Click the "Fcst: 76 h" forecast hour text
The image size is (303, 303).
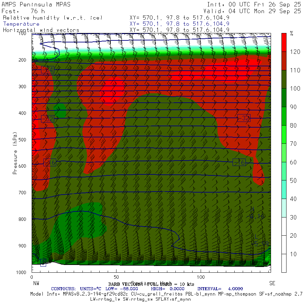(23, 11)
